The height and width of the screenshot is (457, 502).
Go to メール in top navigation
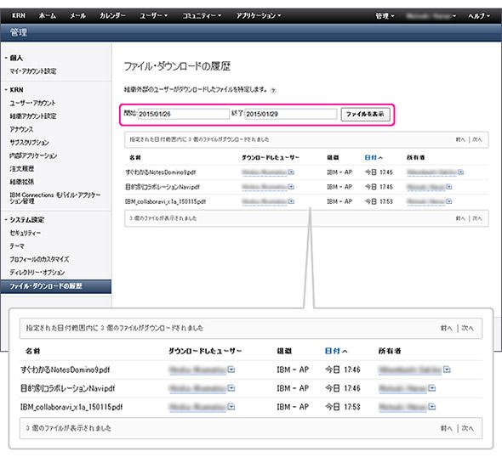point(77,15)
